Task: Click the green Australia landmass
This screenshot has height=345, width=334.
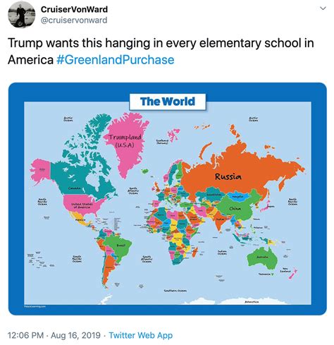Action: pyautogui.click(x=262, y=258)
